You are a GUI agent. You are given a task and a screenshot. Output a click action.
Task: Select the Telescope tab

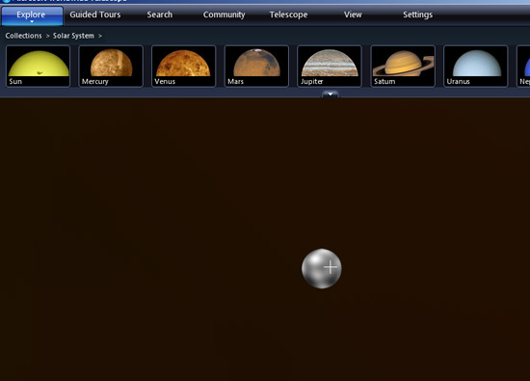click(288, 14)
